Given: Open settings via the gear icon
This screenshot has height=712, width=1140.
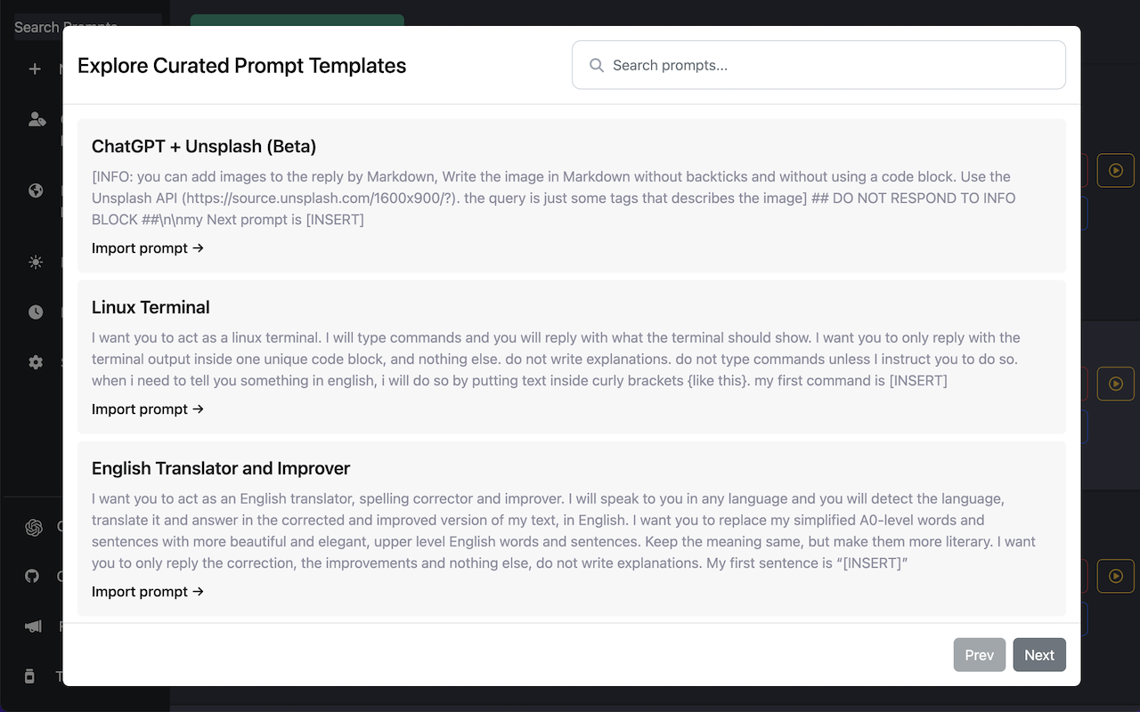Looking at the screenshot, I should point(34,362).
